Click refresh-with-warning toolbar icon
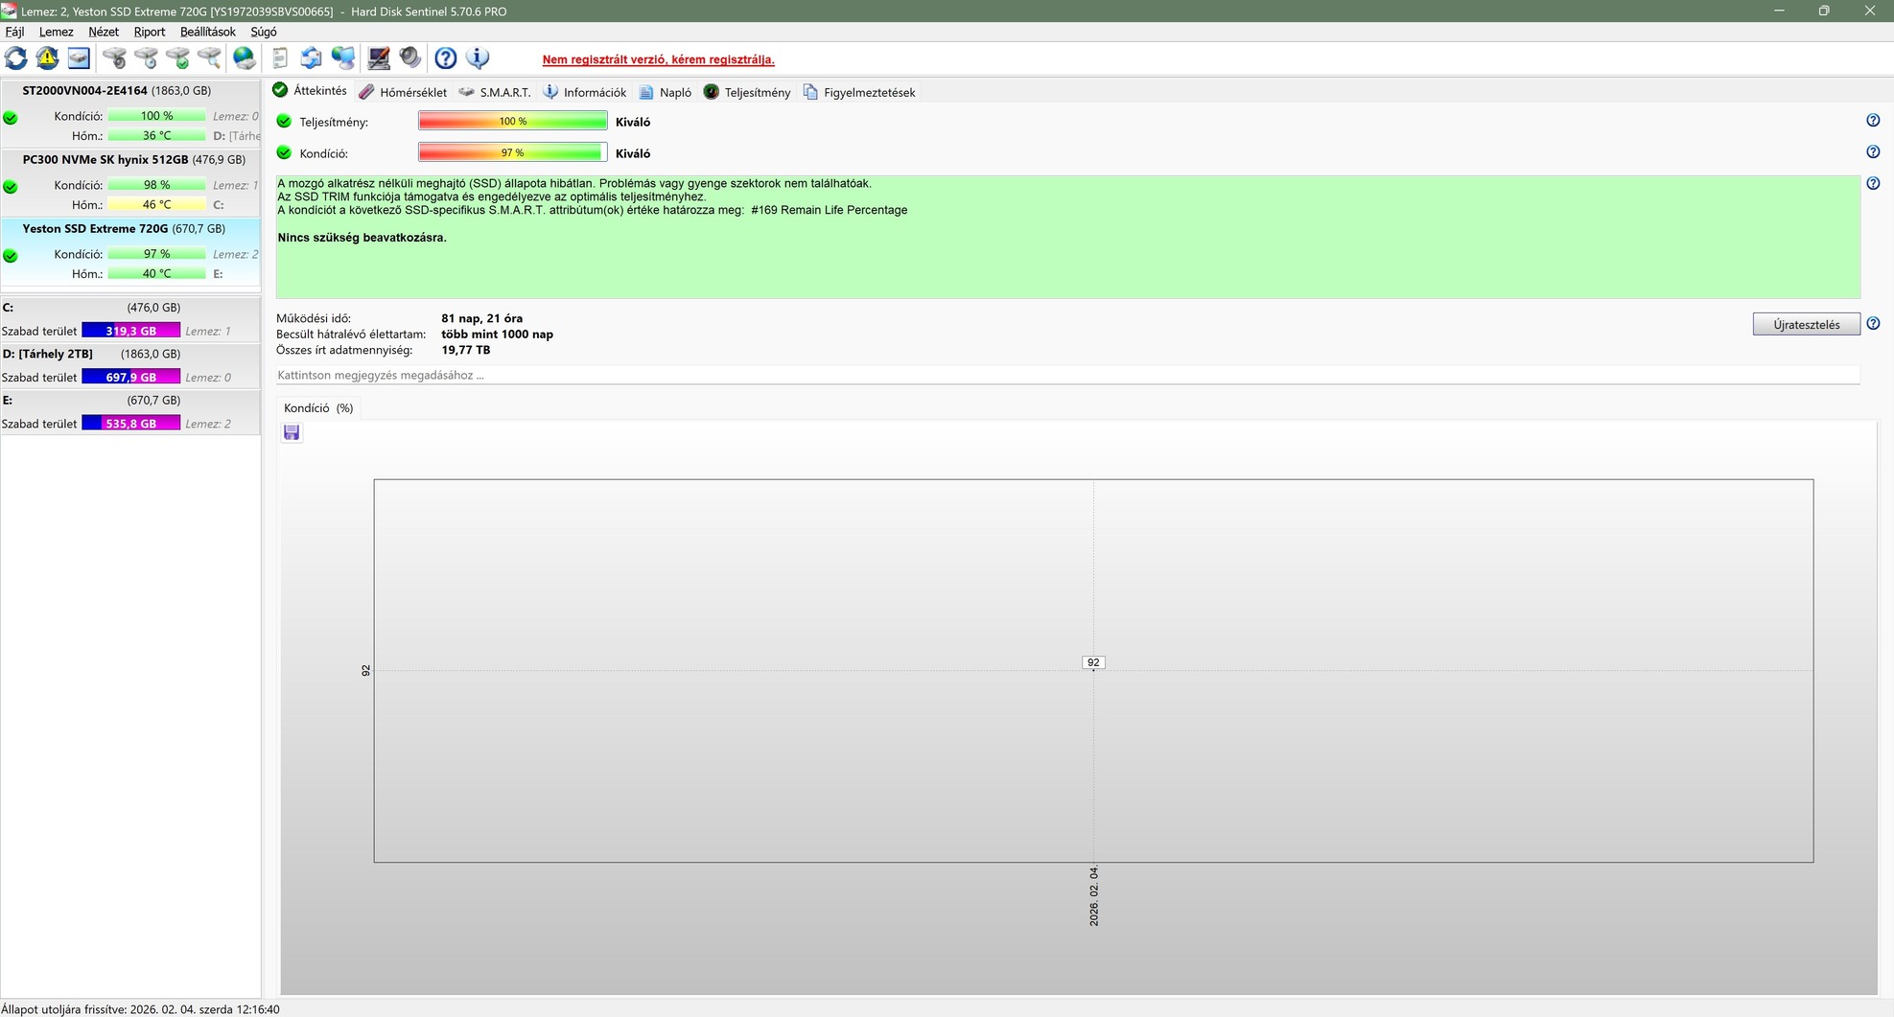The image size is (1894, 1017). click(x=47, y=58)
